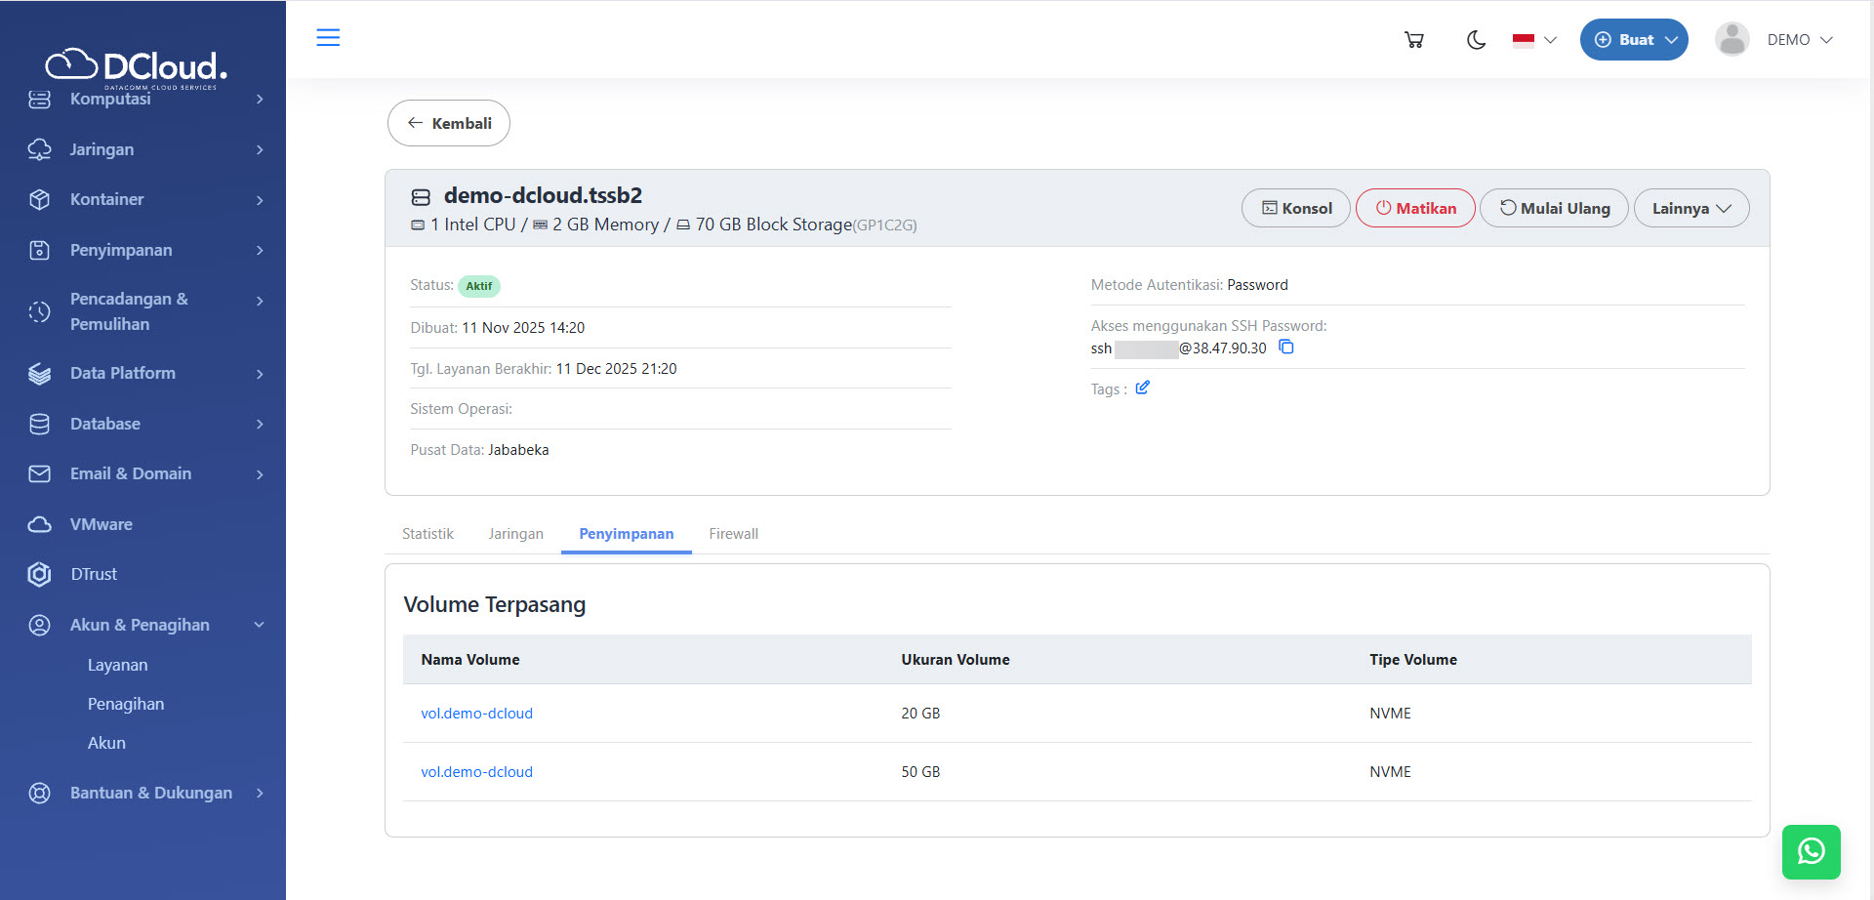This screenshot has height=900, width=1874.
Task: Open the shopping cart icon
Action: coord(1413,40)
